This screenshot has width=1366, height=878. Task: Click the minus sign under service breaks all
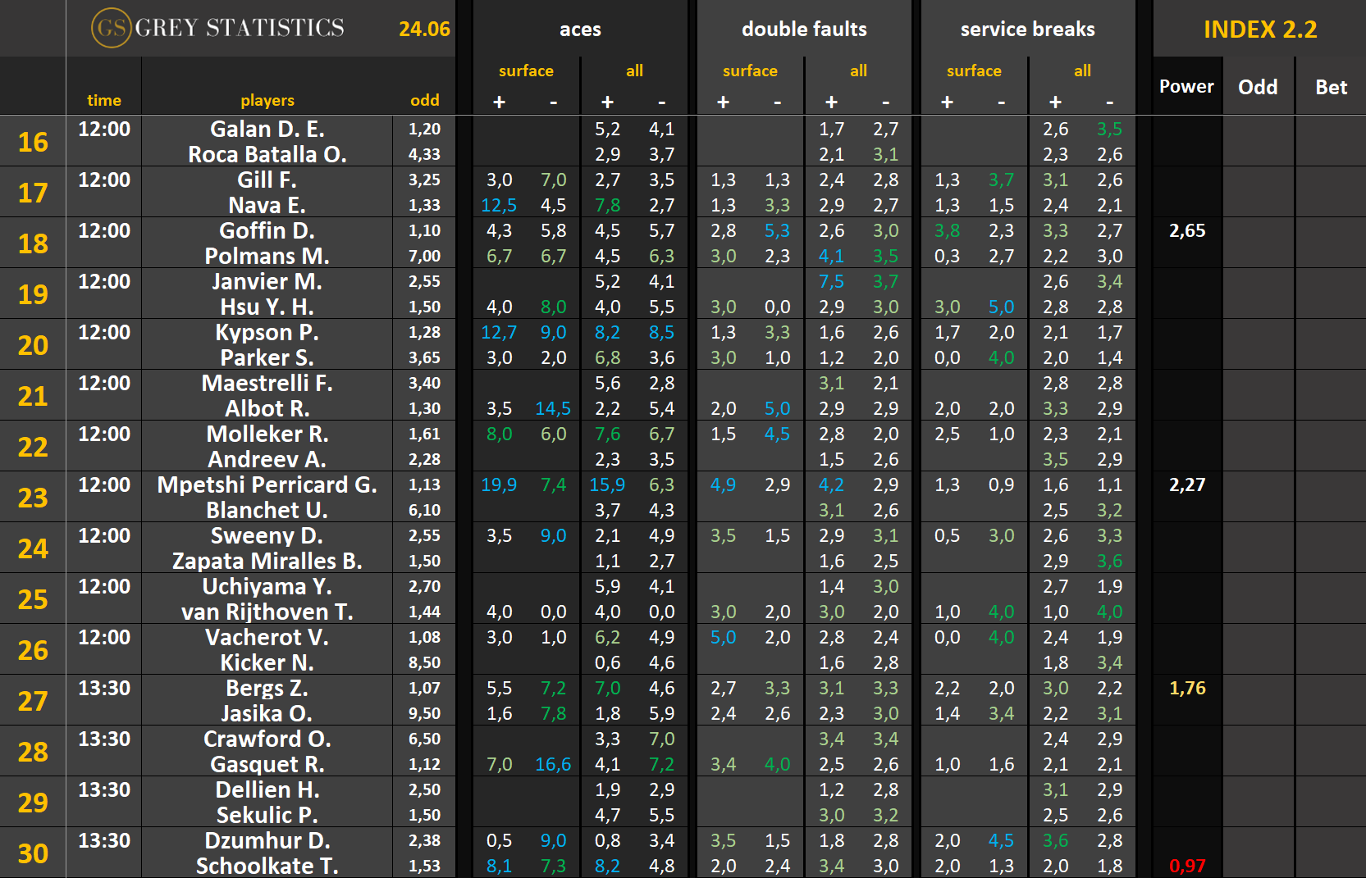[x=1109, y=102]
